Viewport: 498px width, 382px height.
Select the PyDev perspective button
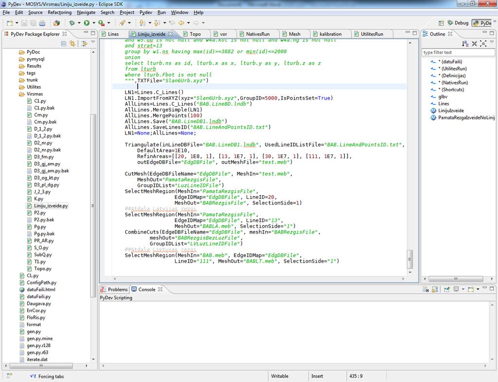pos(482,23)
